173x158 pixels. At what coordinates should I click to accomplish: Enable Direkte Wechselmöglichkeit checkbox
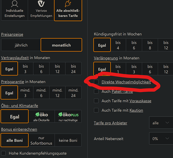tap(96, 82)
